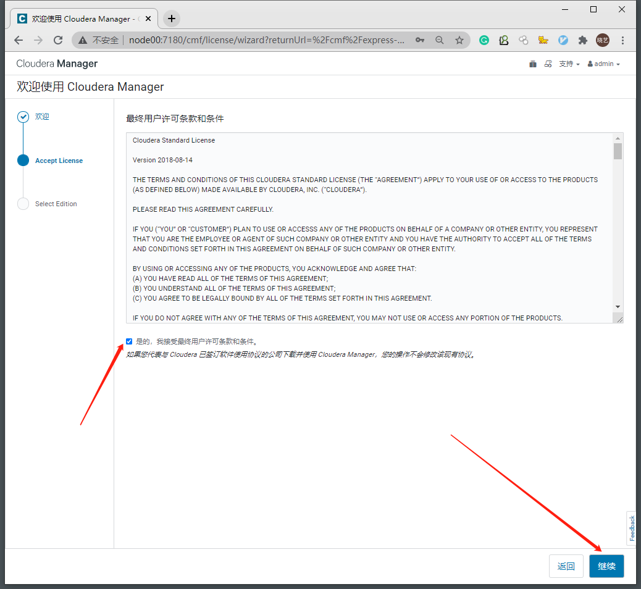
Task: Open the admin user dropdown
Action: 604,64
